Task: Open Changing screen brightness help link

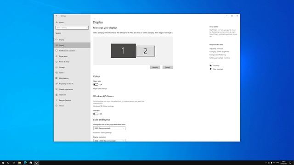Action: click(x=219, y=52)
